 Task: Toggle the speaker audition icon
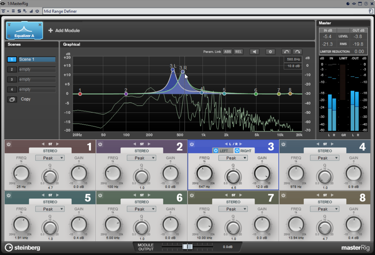(x=254, y=52)
